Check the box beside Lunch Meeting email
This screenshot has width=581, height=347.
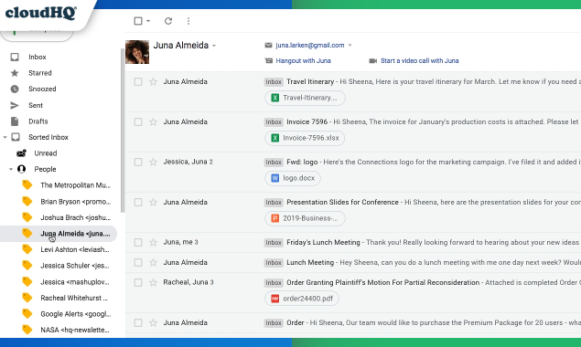tap(138, 263)
